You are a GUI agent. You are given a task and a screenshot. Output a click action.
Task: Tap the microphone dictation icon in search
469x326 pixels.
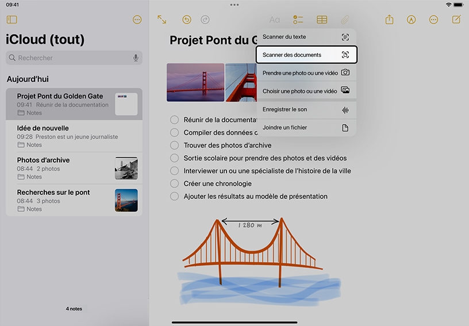[136, 57]
